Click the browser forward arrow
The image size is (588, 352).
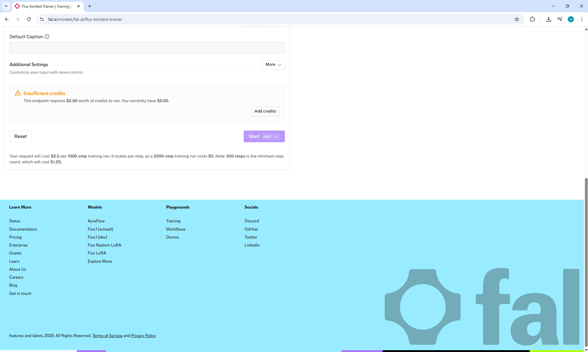pyautogui.click(x=18, y=19)
